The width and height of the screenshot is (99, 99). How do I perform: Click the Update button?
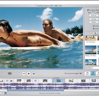tap(94, 22)
